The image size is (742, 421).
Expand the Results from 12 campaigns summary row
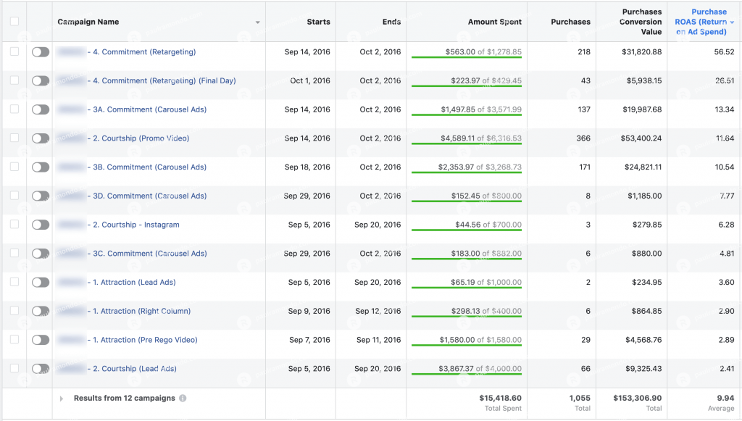[62, 397]
